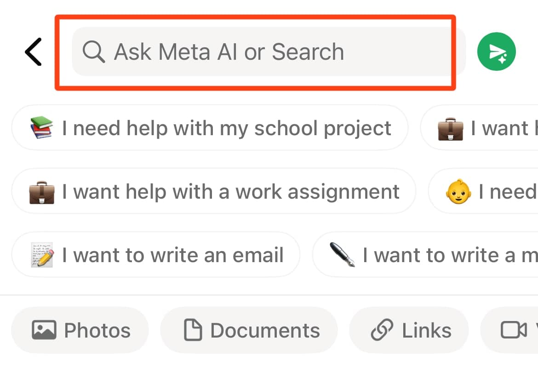
Task: Tap the back arrow icon
Action: coord(34,52)
